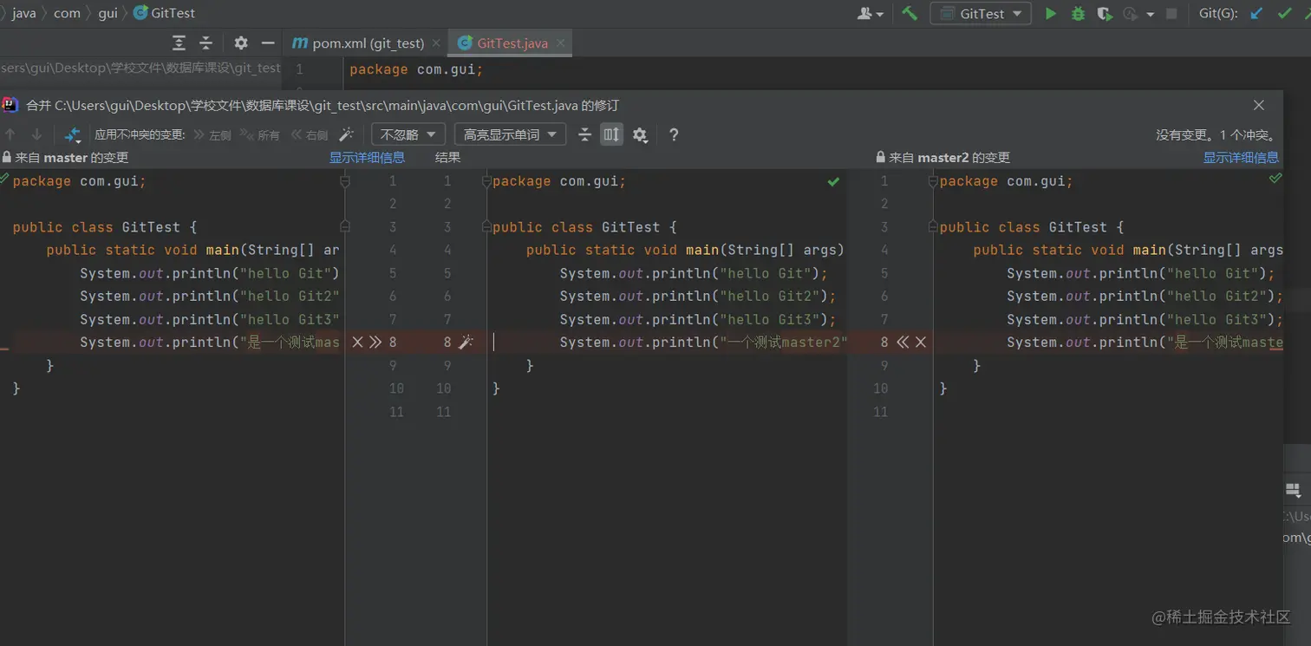1311x646 pixels.
Task: Start debugging with the bug icon
Action: click(1078, 13)
